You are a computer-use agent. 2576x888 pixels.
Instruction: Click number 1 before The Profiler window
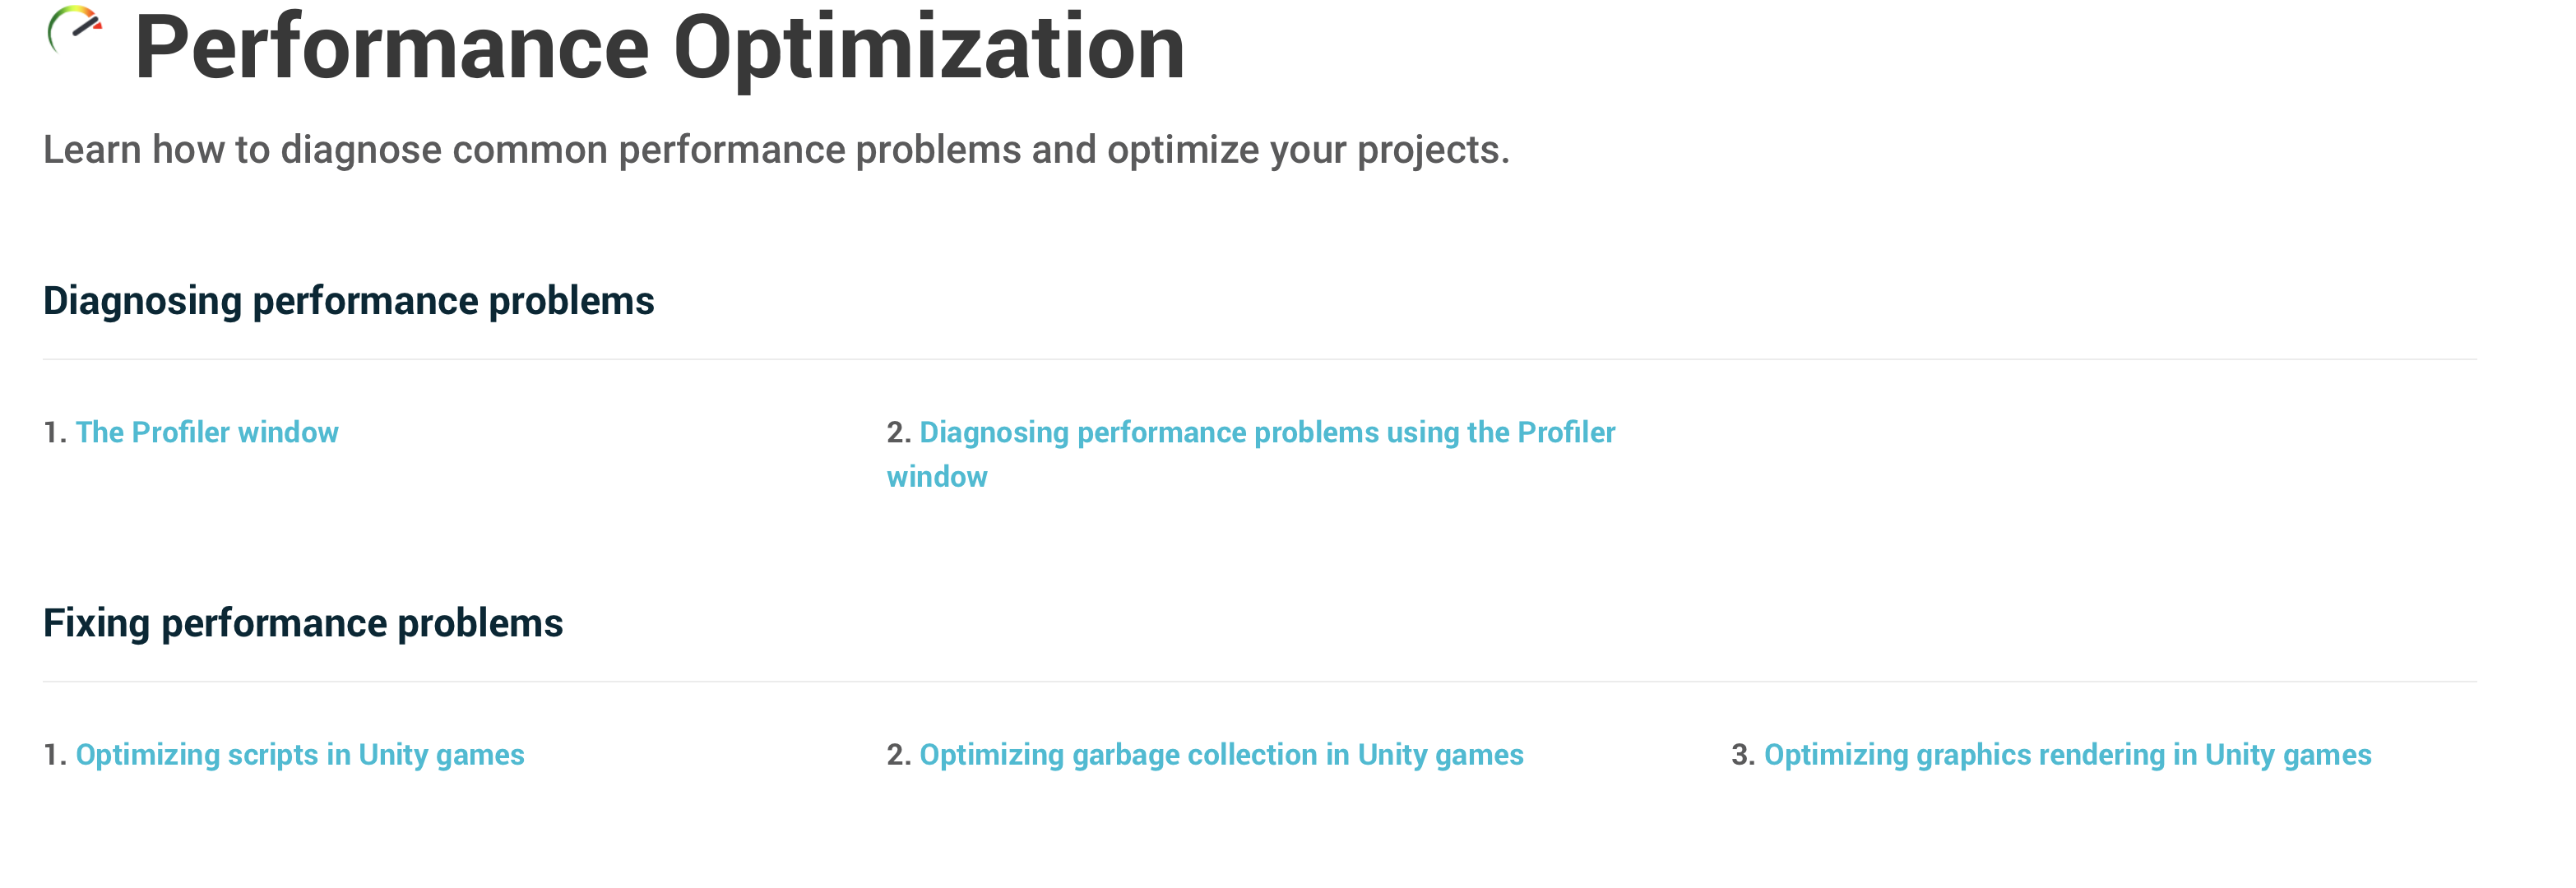pyautogui.click(x=55, y=432)
